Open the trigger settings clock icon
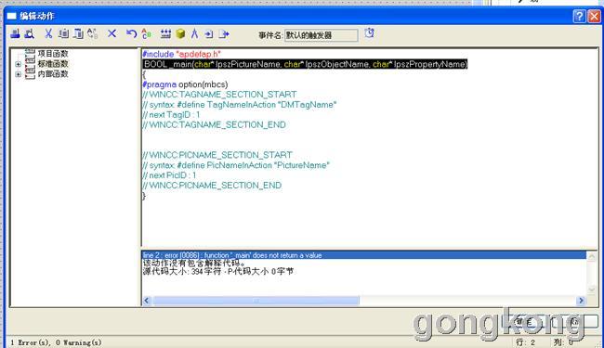Screen dimensions: 604x348 [370, 33]
